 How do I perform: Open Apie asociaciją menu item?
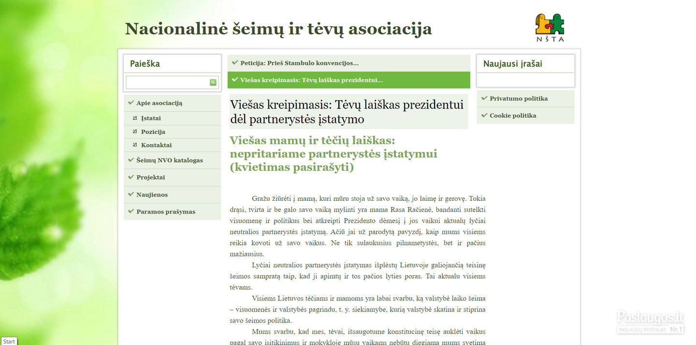click(x=172, y=103)
